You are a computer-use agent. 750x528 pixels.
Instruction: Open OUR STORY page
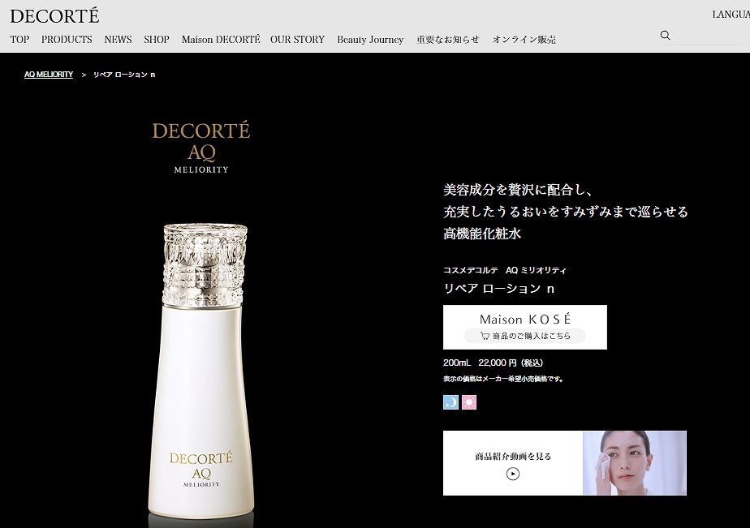click(297, 40)
